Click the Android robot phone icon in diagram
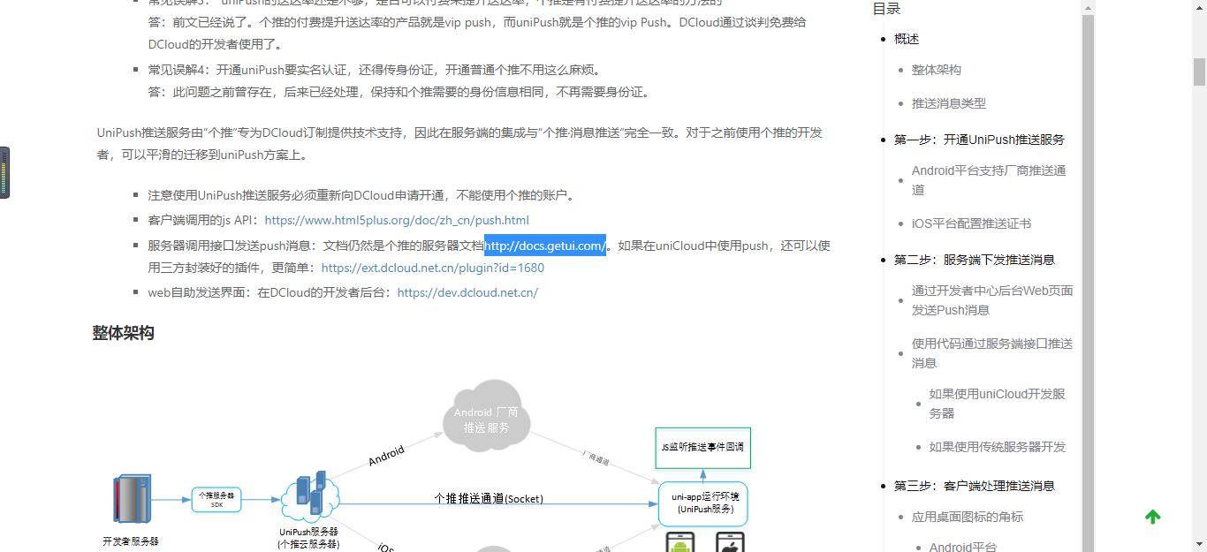This screenshot has height=552, width=1207. [x=680, y=542]
